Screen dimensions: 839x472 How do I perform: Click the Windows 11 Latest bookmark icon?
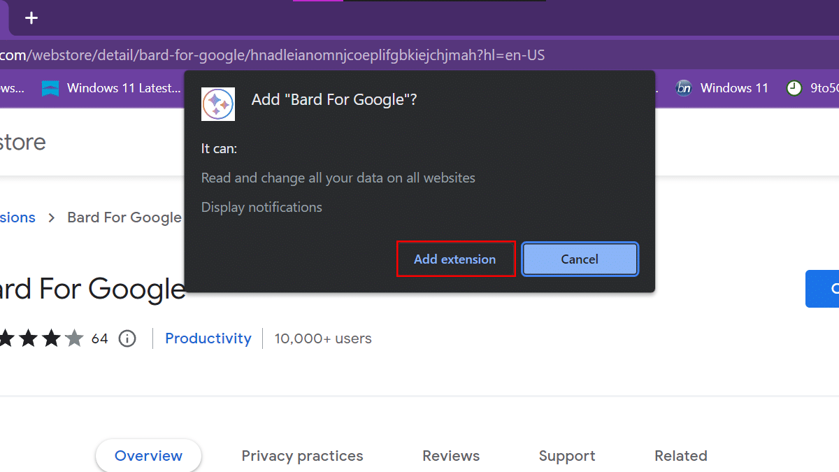tap(50, 88)
